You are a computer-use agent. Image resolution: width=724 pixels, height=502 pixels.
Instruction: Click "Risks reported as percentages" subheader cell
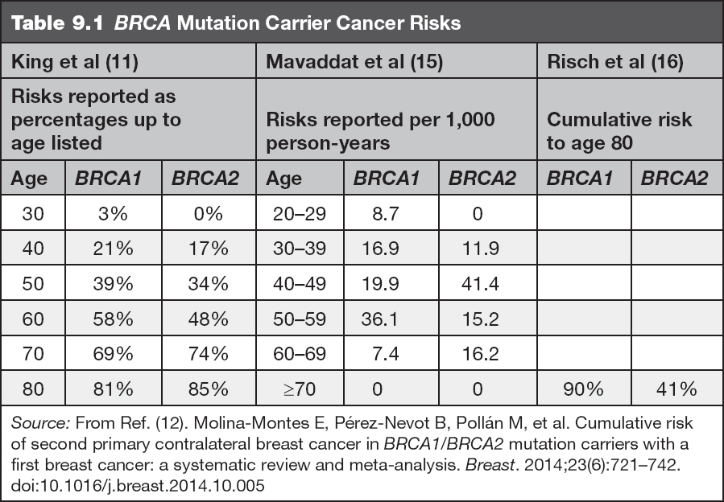point(95,119)
